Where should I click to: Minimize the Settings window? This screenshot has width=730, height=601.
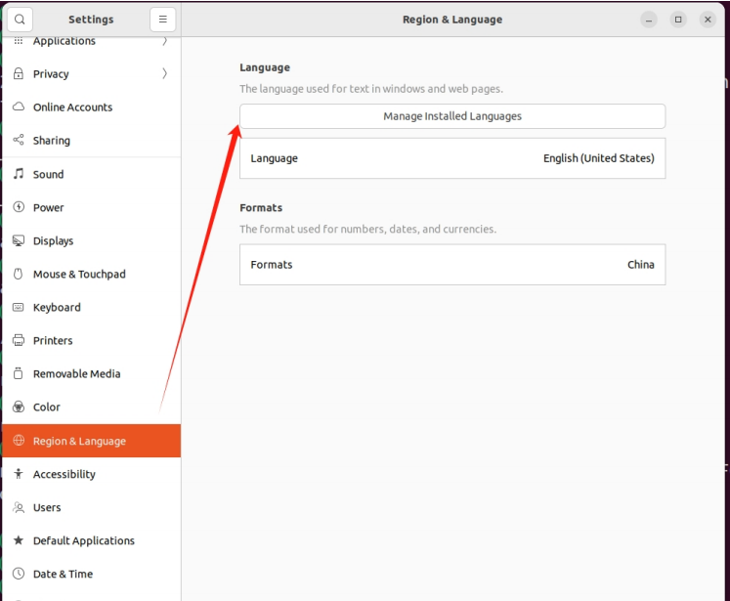[649, 20]
